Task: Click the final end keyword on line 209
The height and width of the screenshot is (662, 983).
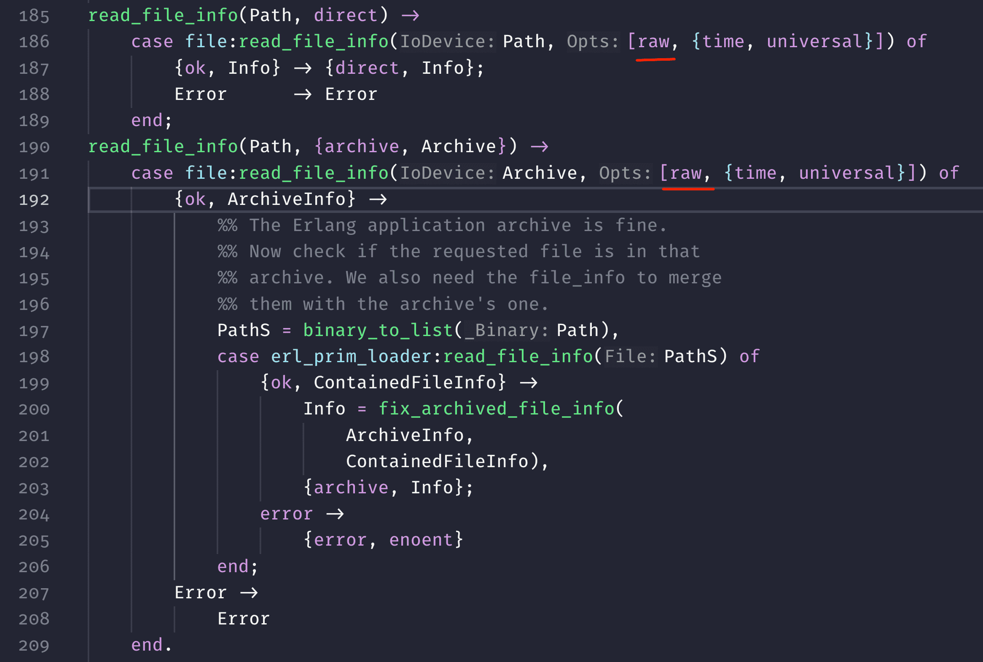Action: [147, 645]
